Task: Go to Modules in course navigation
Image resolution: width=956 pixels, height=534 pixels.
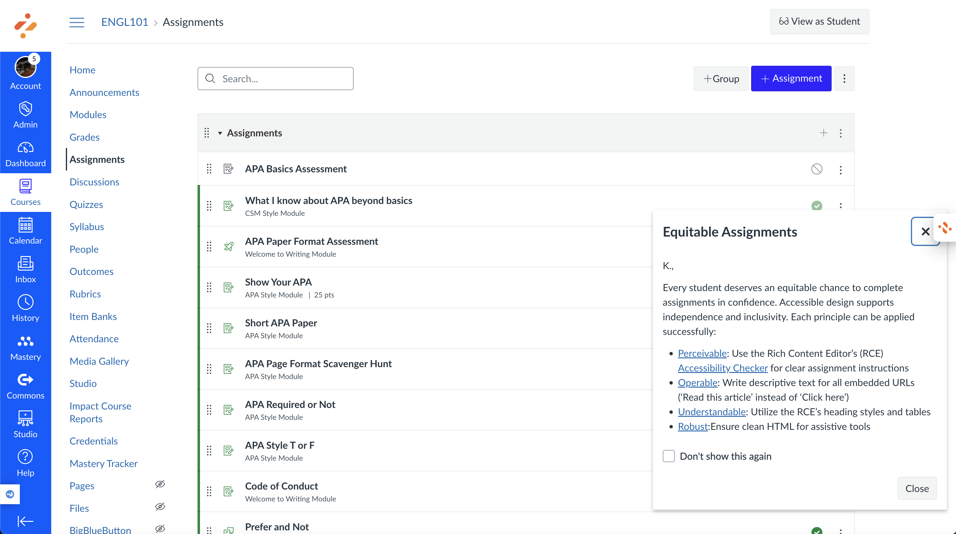Action: pyautogui.click(x=87, y=114)
